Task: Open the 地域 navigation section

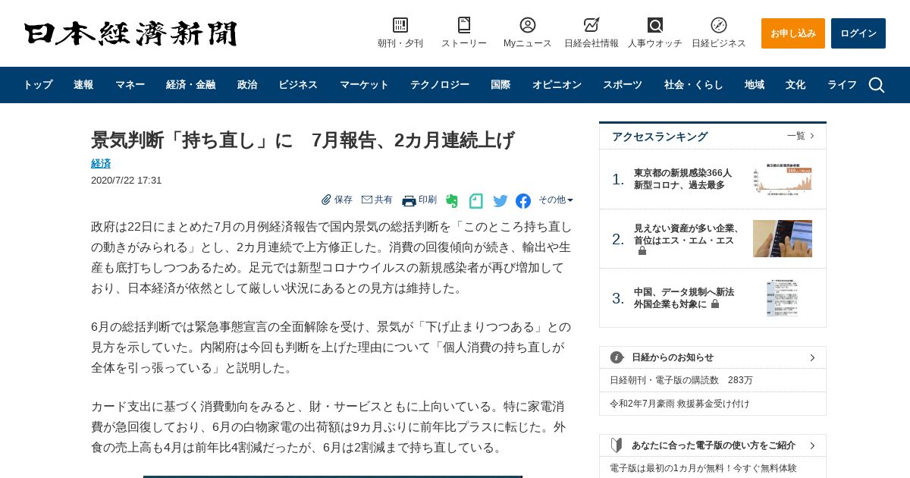Action: 755,85
